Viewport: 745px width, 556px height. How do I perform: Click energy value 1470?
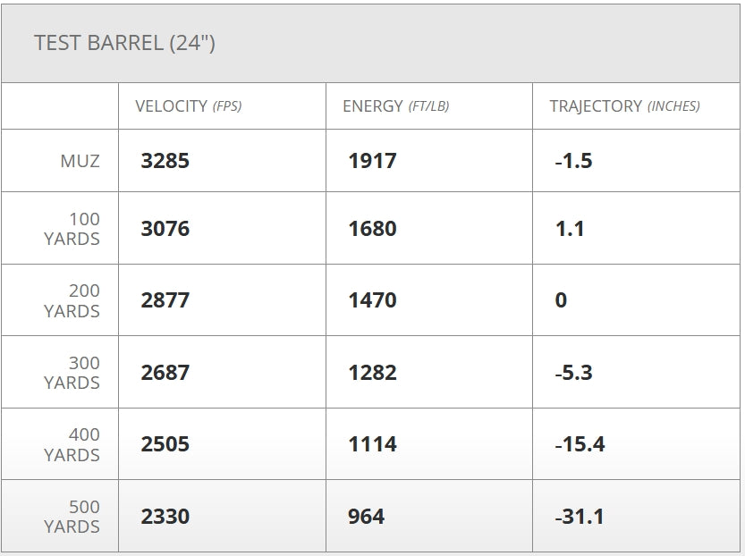click(372, 300)
